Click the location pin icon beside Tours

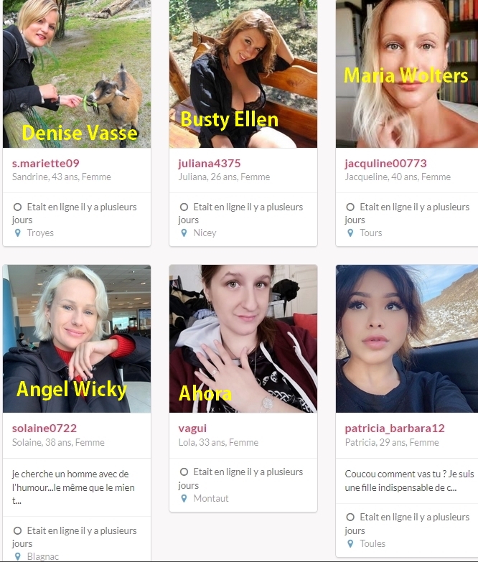(350, 233)
